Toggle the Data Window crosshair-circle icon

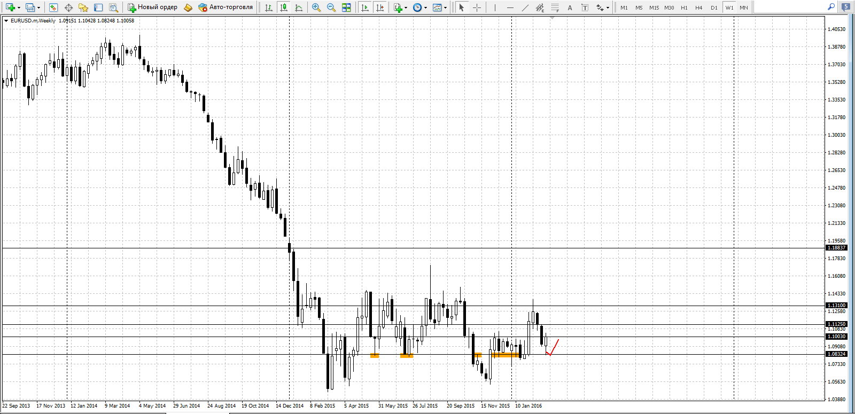[x=68, y=7]
